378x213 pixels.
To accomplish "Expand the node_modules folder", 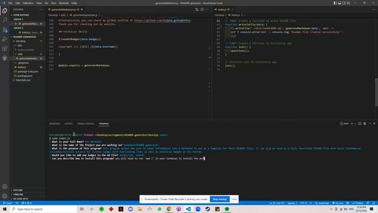I will [x=25, y=50].
